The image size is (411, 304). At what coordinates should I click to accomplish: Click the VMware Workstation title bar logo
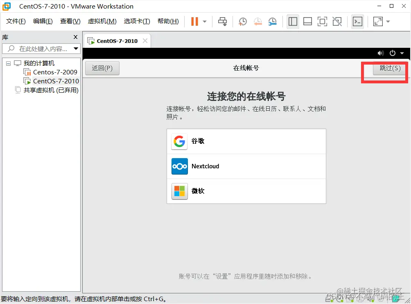(x=7, y=6)
